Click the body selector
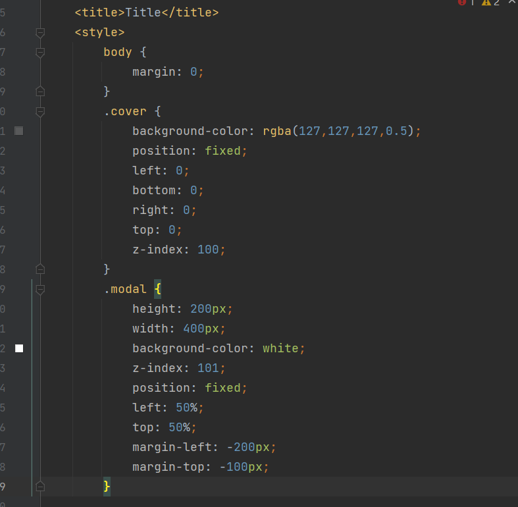The width and height of the screenshot is (518, 507). point(118,52)
